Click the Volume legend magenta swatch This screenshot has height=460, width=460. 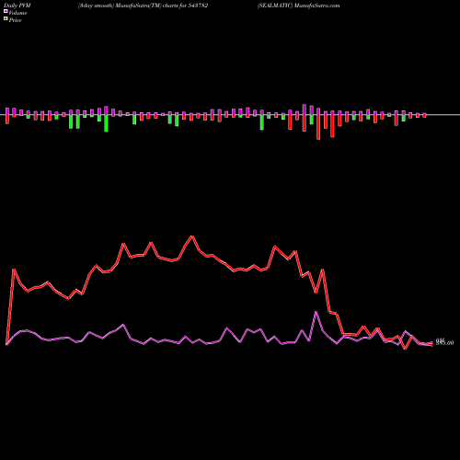pos(6,11)
